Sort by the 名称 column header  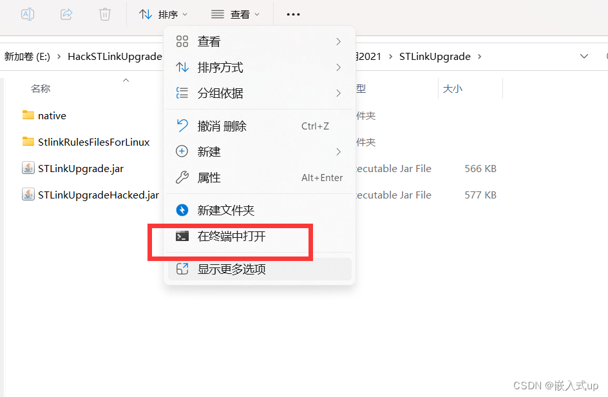click(41, 88)
